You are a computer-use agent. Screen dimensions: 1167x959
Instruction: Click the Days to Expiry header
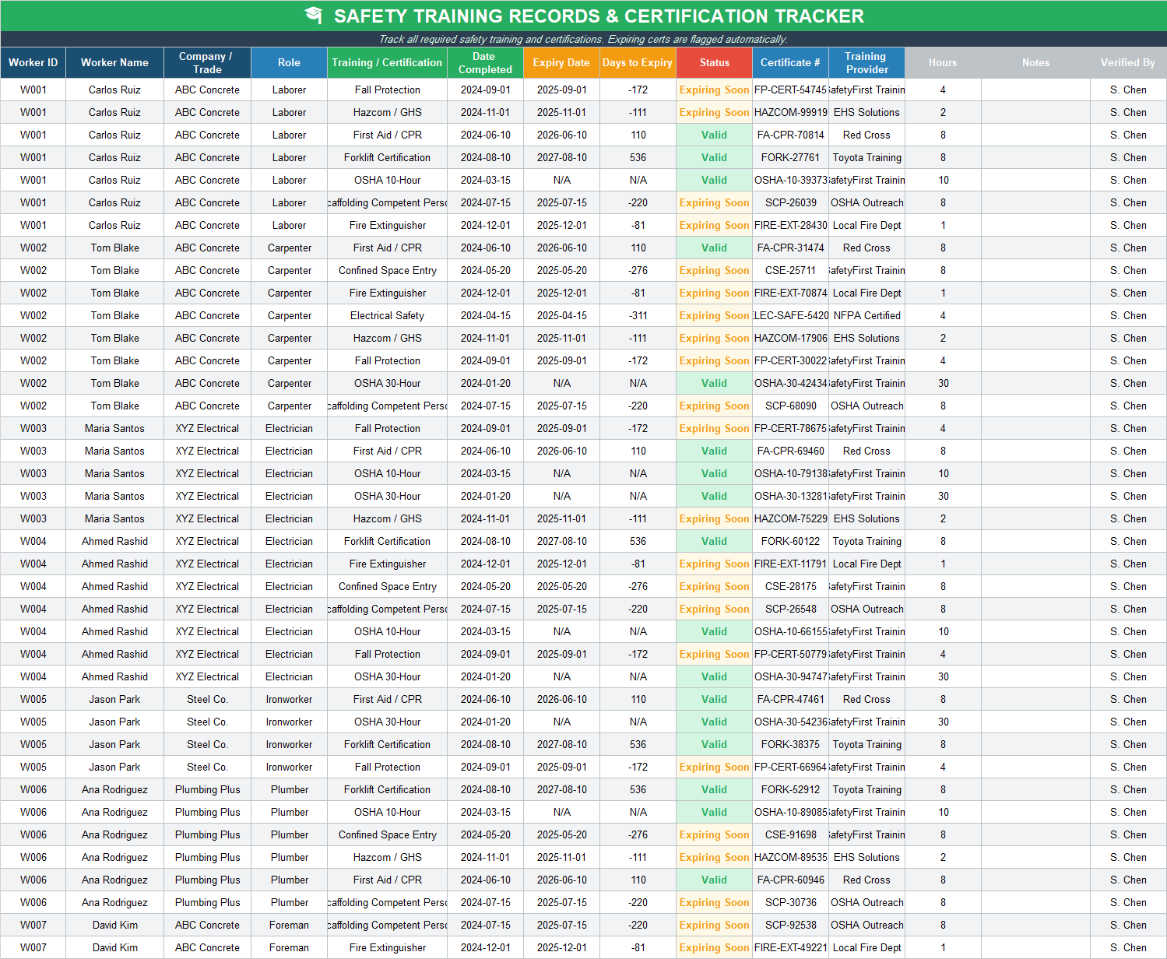pos(637,63)
